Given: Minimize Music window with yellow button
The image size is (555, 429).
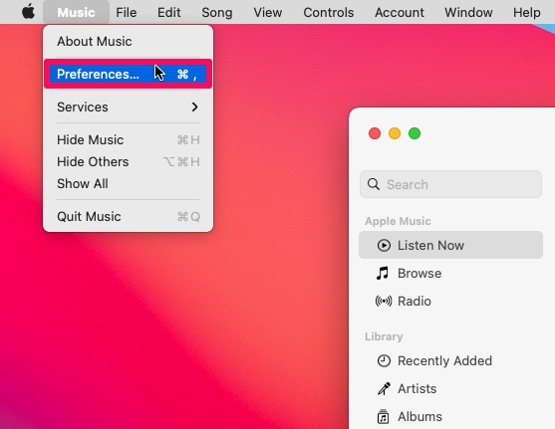Looking at the screenshot, I should click(x=395, y=133).
